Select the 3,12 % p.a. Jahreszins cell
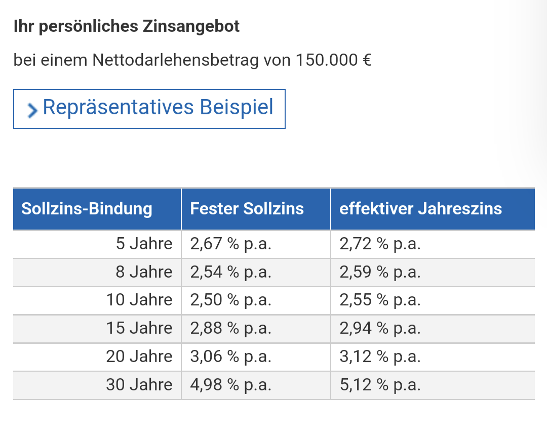 [x=380, y=357]
